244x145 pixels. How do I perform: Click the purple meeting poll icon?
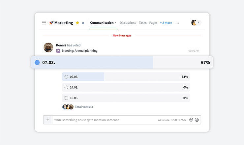pyautogui.click(x=58, y=51)
